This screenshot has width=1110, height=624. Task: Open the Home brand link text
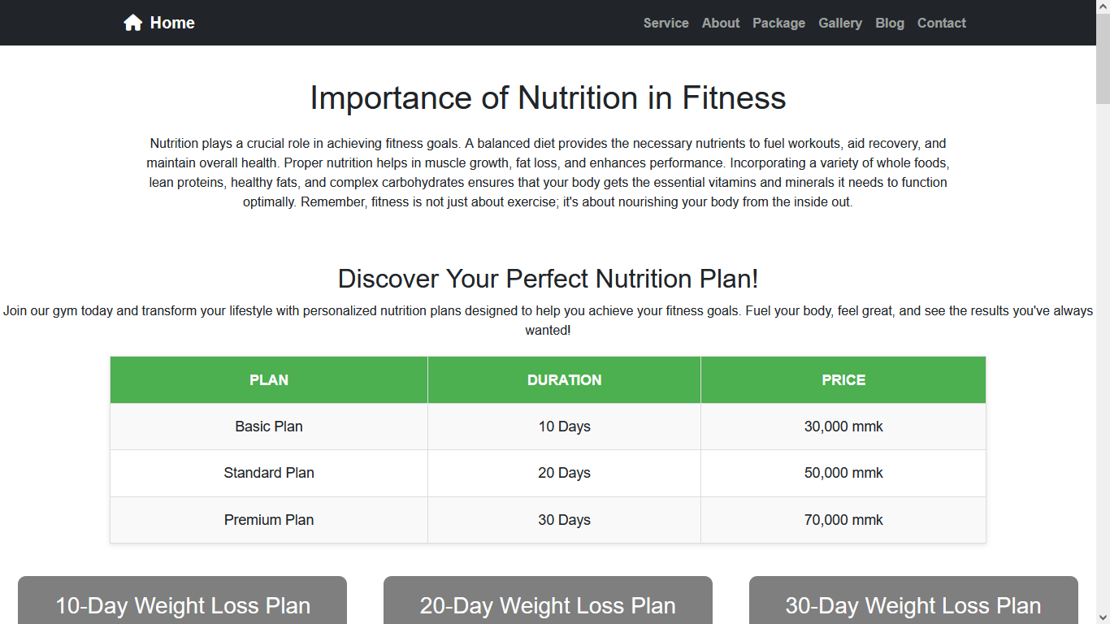coord(172,23)
